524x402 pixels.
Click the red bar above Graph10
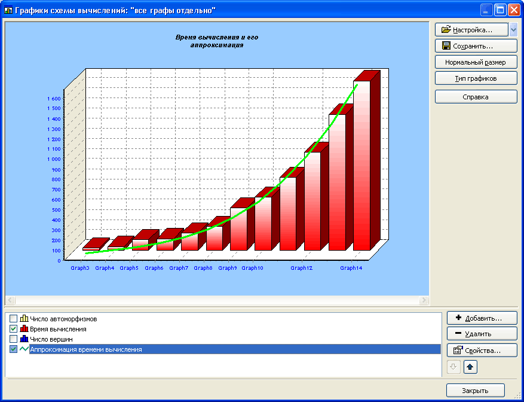pyautogui.click(x=263, y=224)
